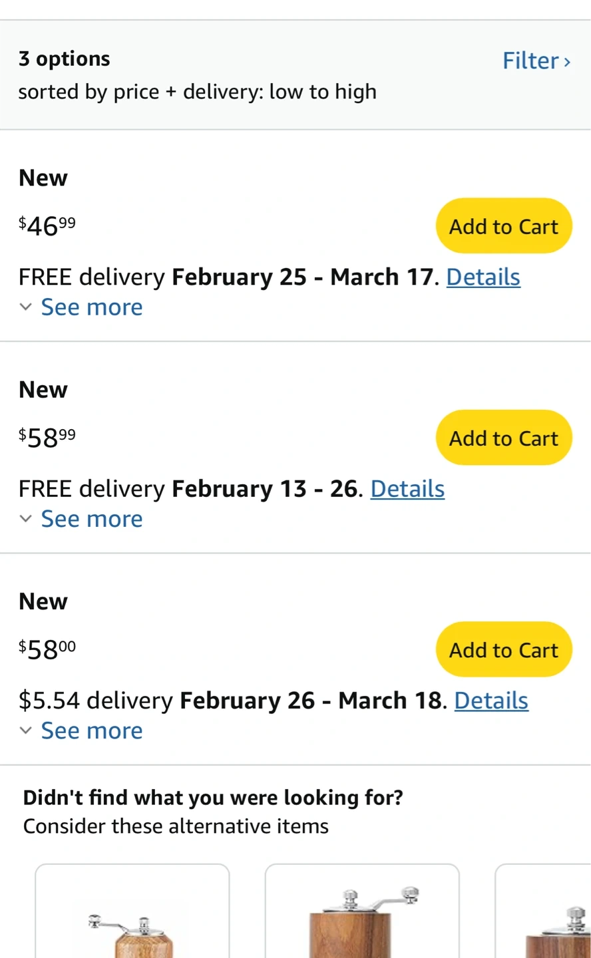The image size is (591, 958).
Task: Add the $58.99 offer to cart
Action: 503,438
